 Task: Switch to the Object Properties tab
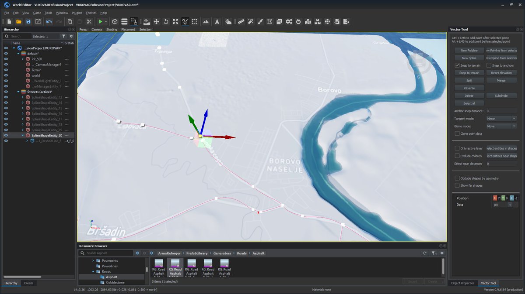pos(463,283)
